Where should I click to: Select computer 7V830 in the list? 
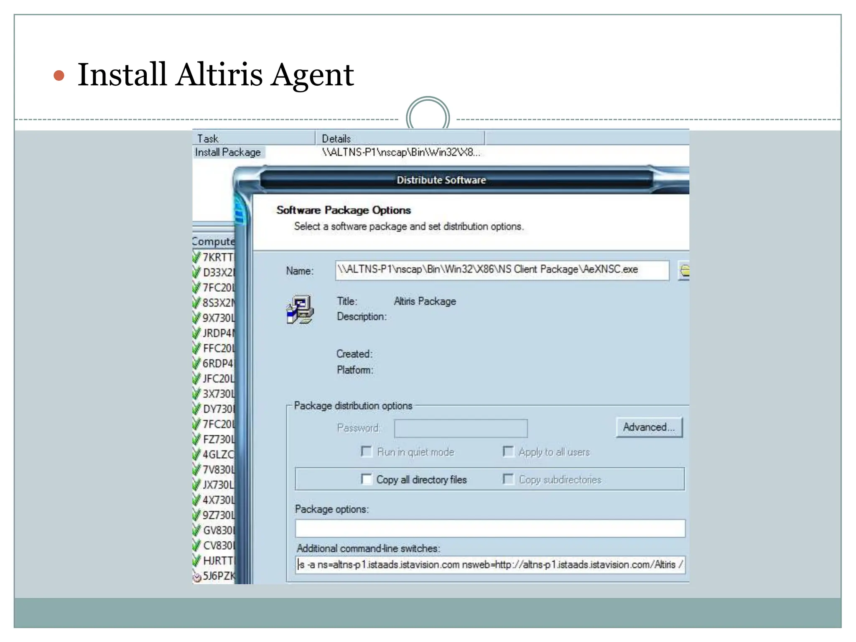click(218, 470)
